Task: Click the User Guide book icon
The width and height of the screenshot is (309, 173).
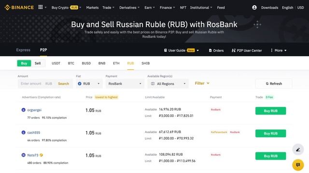Action: [x=166, y=50]
